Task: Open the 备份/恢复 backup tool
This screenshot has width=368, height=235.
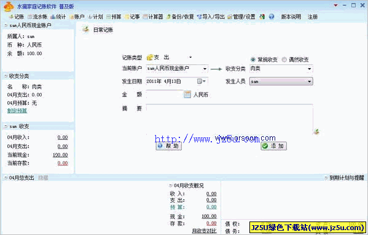Action: [x=180, y=17]
